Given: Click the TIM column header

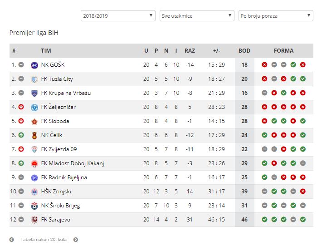Looking at the screenshot, I should (46, 51).
